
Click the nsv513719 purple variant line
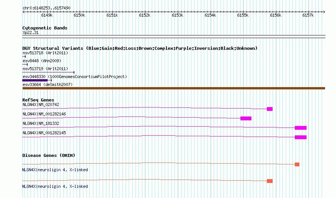coord(48,72)
